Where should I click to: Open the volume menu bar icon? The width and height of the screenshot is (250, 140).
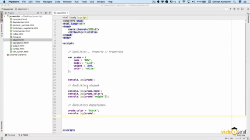point(193,2)
